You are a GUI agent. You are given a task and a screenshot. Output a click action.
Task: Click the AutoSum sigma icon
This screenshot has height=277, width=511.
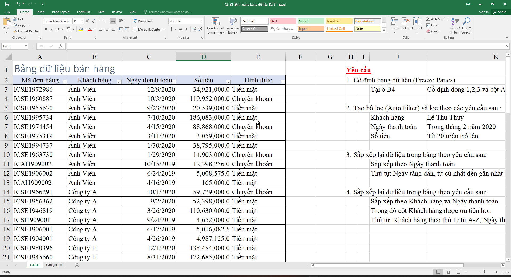[428, 19]
